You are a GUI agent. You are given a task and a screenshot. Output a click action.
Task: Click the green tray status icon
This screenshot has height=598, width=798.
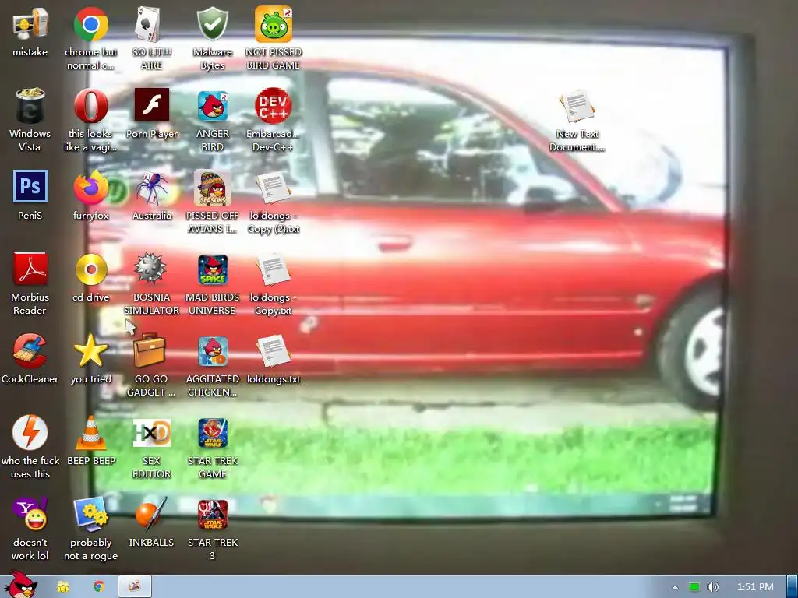click(694, 587)
